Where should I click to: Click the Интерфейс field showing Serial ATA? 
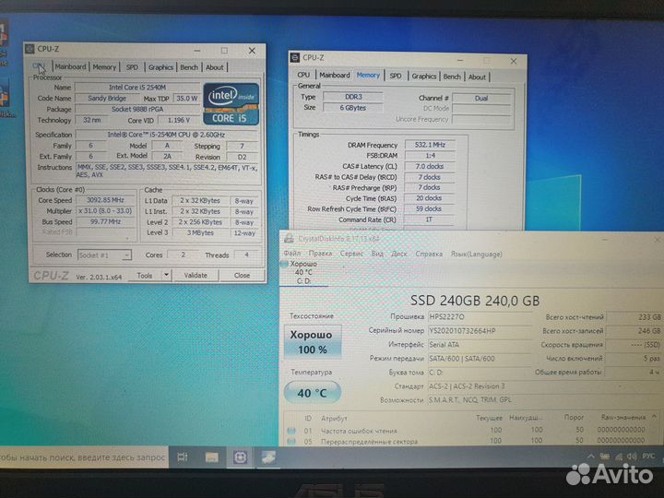click(x=480, y=345)
